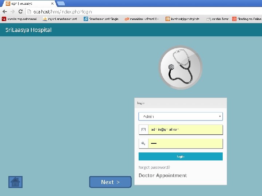The width and height of the screenshot is (262, 196).
Task: Open the Team folder bookmark
Action: coord(218,19)
